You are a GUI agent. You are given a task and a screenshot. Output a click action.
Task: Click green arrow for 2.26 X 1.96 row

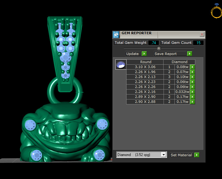coord(192,72)
